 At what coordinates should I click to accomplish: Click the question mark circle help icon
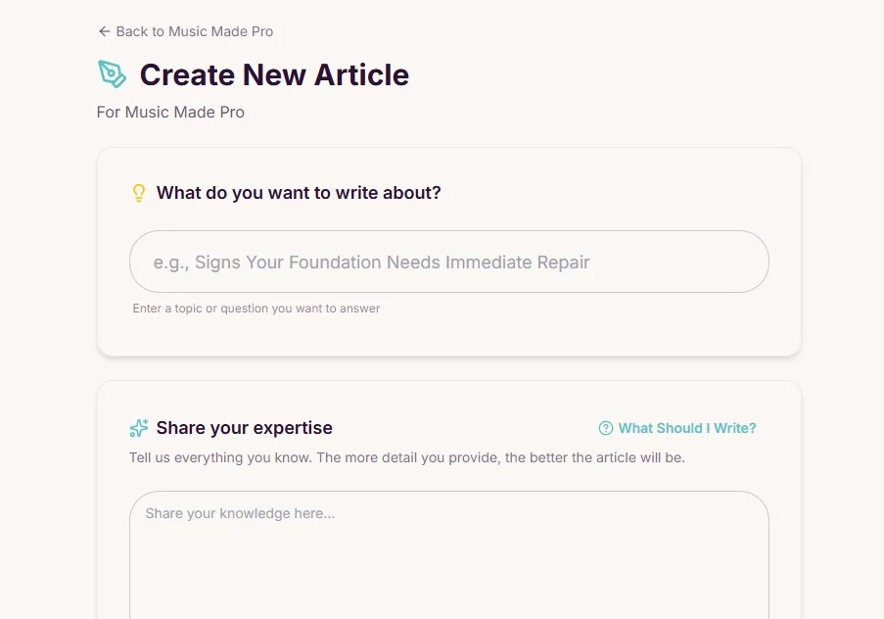605,428
